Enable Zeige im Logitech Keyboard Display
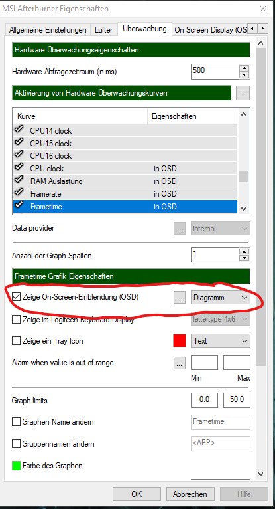Screen dimensions: 275x509 click(16, 320)
